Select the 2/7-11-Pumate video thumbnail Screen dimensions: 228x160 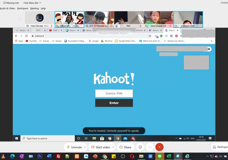click(99, 19)
